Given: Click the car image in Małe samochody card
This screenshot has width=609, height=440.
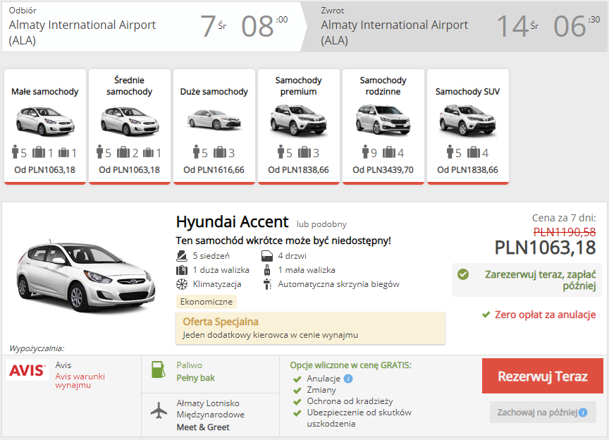Looking at the screenshot, I should tap(45, 121).
